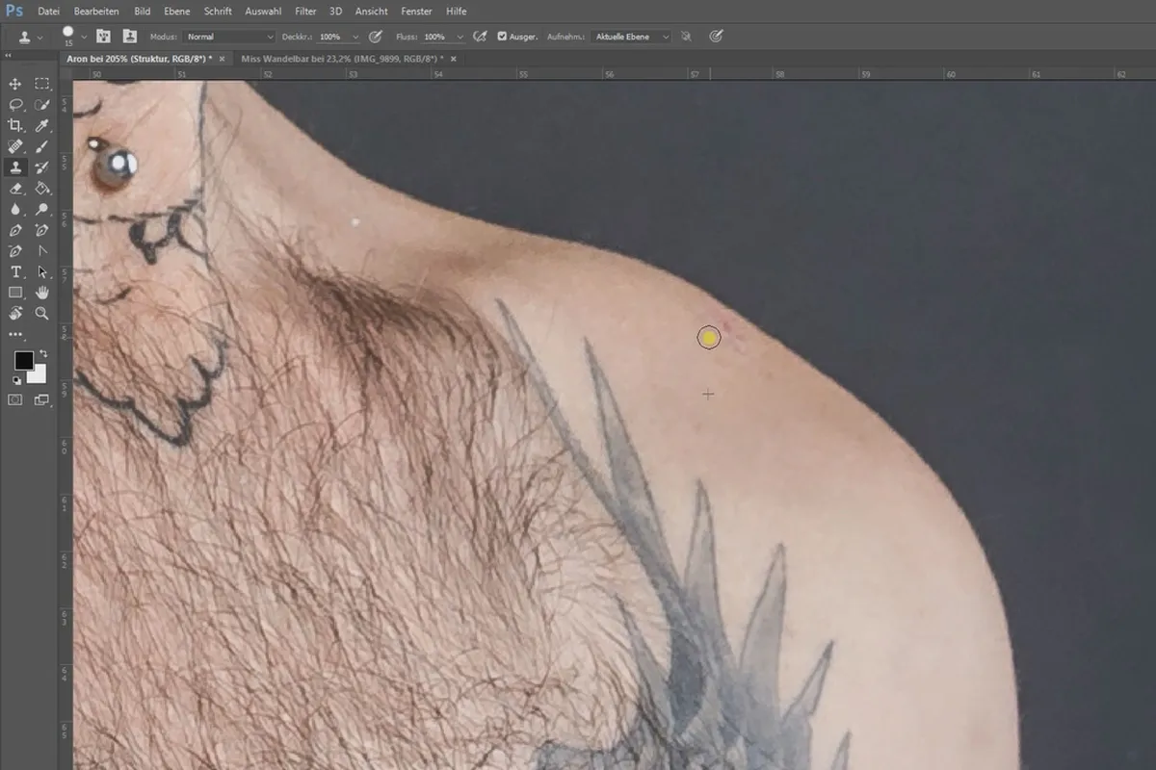The width and height of the screenshot is (1156, 770).
Task: Click the Fluss 100% flow field
Action: click(x=435, y=37)
